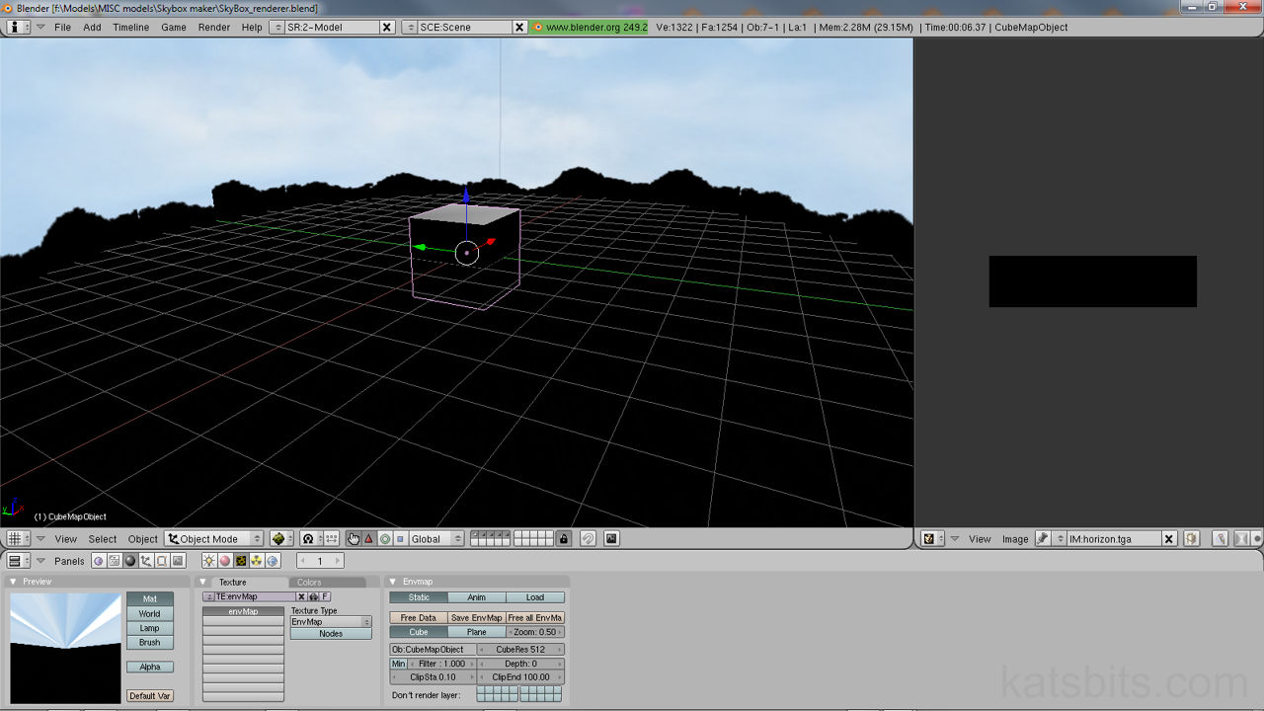
Task: Click the render-this-window icon in 3D view header
Action: (x=610, y=538)
